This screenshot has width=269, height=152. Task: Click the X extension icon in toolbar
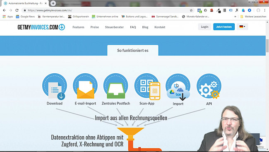(237, 10)
